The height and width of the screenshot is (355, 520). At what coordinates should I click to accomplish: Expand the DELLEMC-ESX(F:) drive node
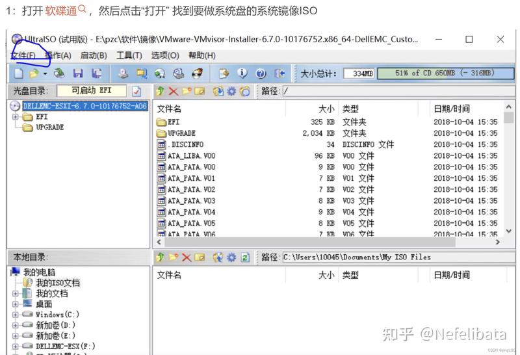pos(15,347)
